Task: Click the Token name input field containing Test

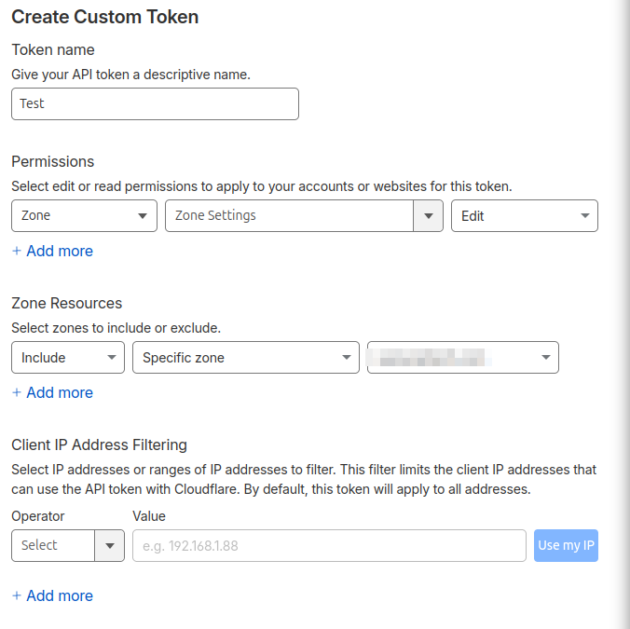Action: click(155, 103)
